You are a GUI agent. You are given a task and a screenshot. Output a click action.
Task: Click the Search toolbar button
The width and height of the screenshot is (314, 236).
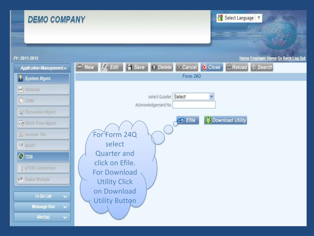pos(262,67)
